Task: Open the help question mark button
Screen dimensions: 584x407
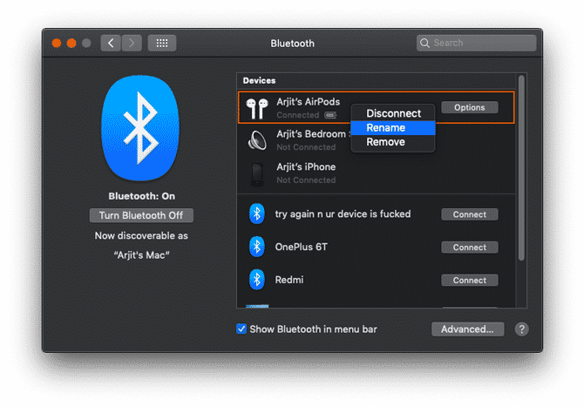Action: pyautogui.click(x=521, y=329)
